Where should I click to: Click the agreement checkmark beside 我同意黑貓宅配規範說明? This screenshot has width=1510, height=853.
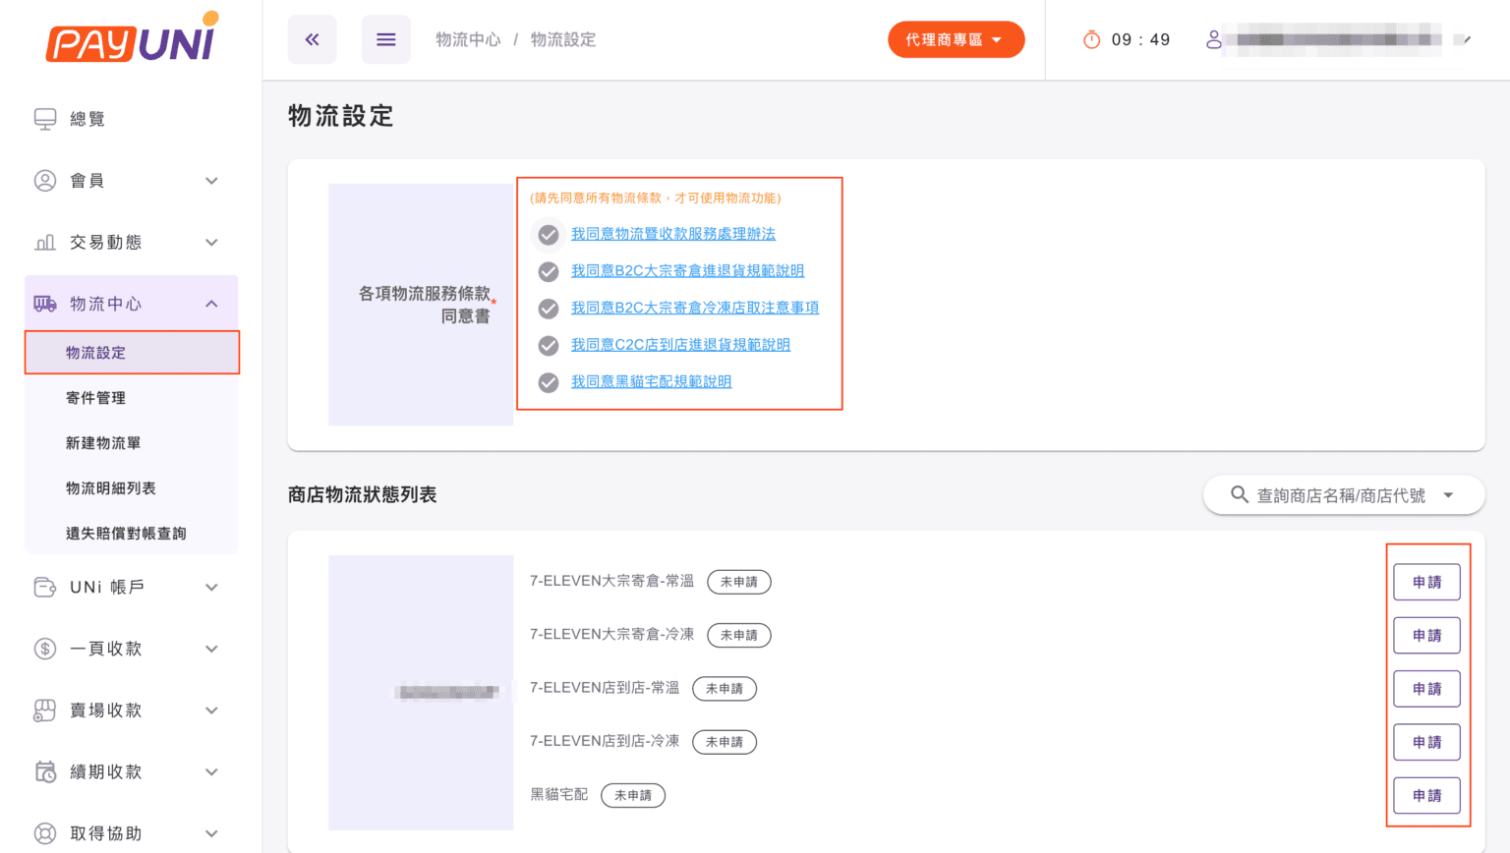click(x=548, y=382)
